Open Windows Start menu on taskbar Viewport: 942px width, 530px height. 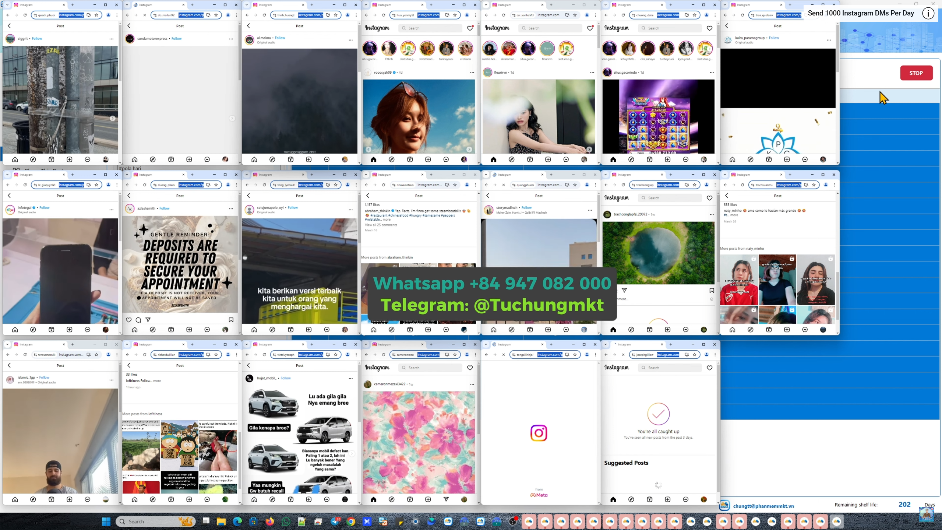click(x=106, y=521)
